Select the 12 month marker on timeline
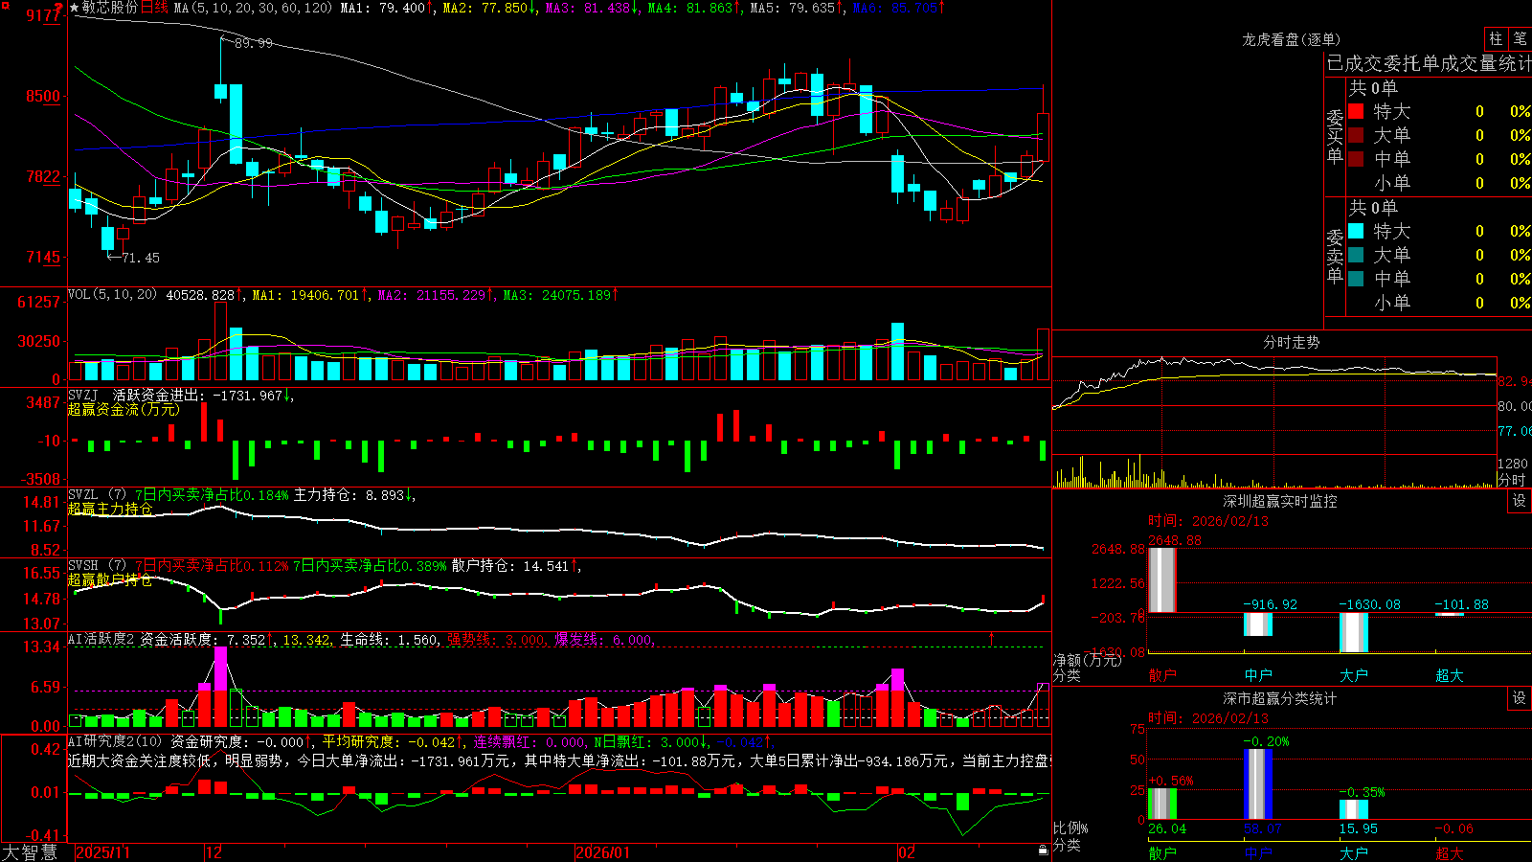Viewport: 1532px width, 862px height. 214,852
